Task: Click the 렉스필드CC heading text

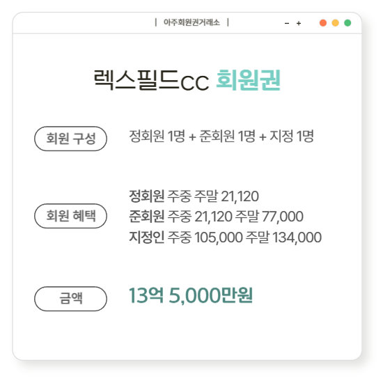Action: pyautogui.click(x=151, y=80)
